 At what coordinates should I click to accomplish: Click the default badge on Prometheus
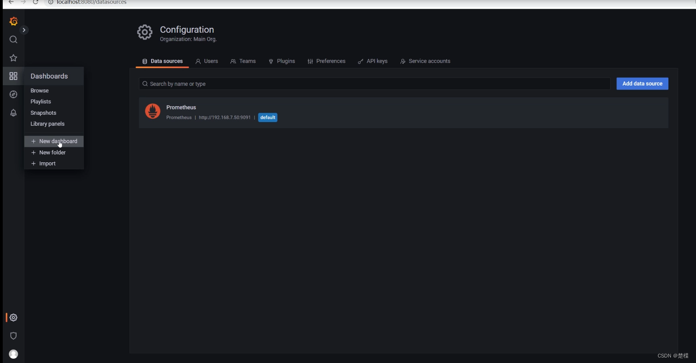268,118
